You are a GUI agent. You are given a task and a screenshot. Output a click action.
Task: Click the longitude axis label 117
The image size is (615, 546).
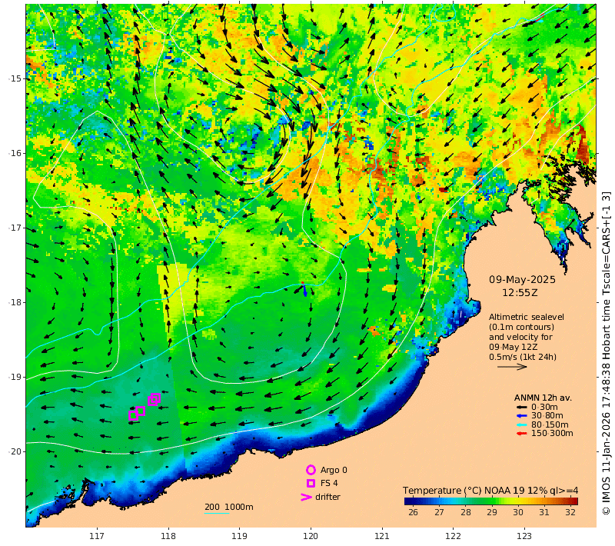pos(97,536)
